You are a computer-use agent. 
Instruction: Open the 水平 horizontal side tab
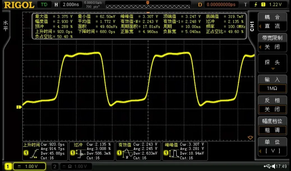5,26
